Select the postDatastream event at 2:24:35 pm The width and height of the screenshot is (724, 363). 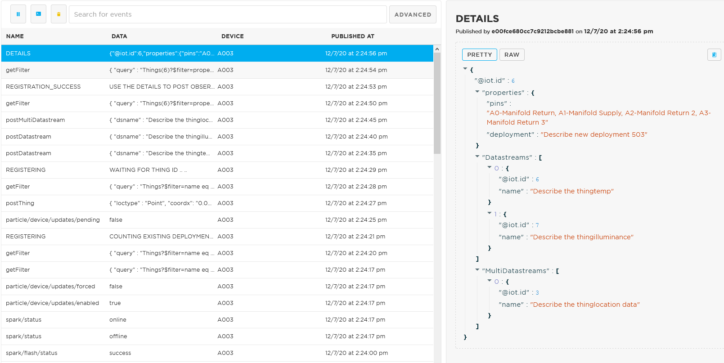(x=217, y=153)
